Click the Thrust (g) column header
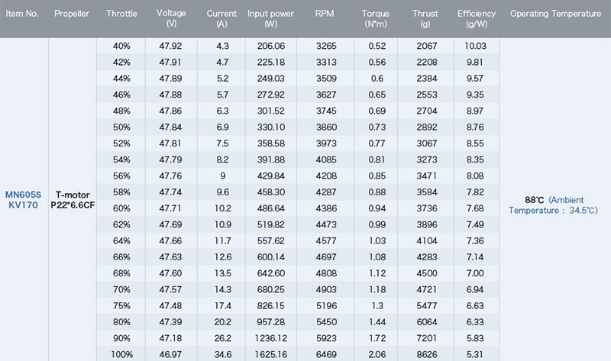Viewport: 611px width, 361px height. point(425,18)
